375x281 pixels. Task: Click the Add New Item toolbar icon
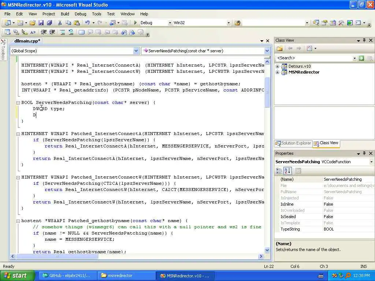tap(21, 23)
